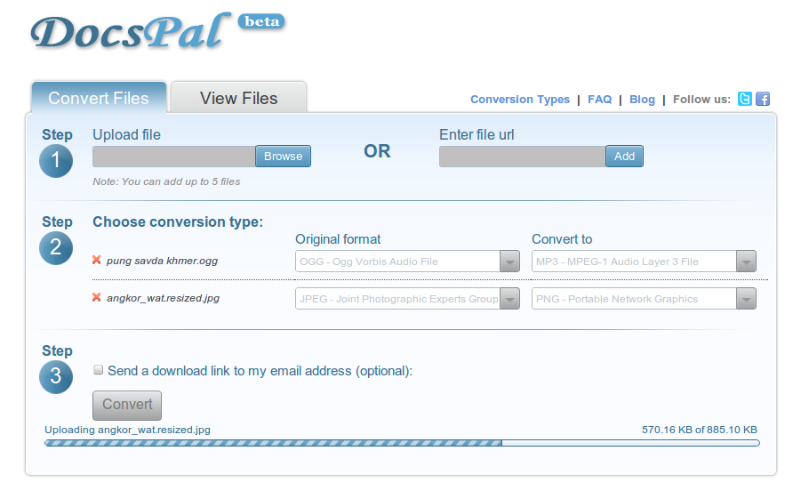Open the JPEG original format dropdown
The height and width of the screenshot is (483, 801).
click(x=407, y=299)
